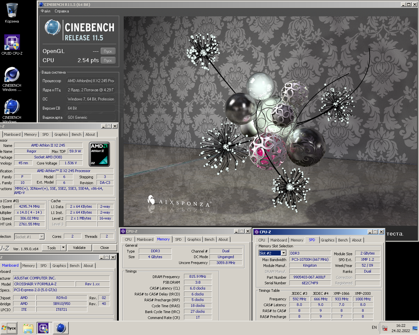Select Graphics tab in SPD window

(328, 240)
